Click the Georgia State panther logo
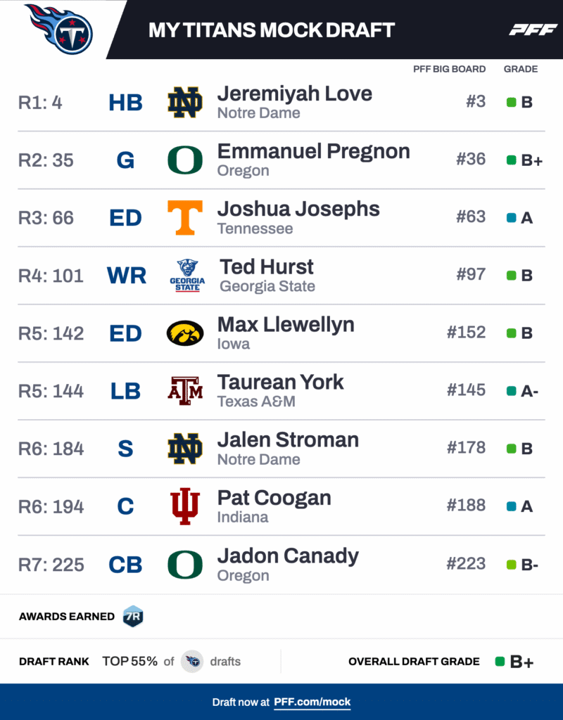The image size is (563, 720). 187,276
